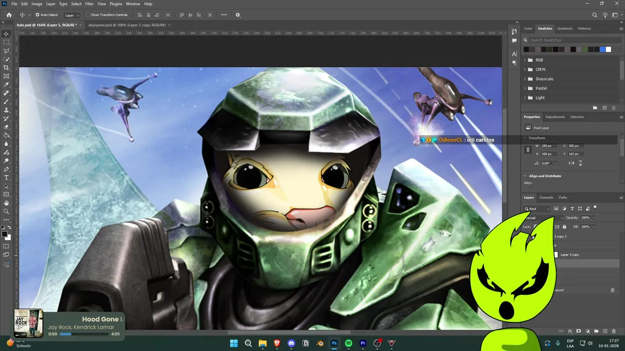Open the options bar gear settings
625x351 pixels.
click(238, 15)
